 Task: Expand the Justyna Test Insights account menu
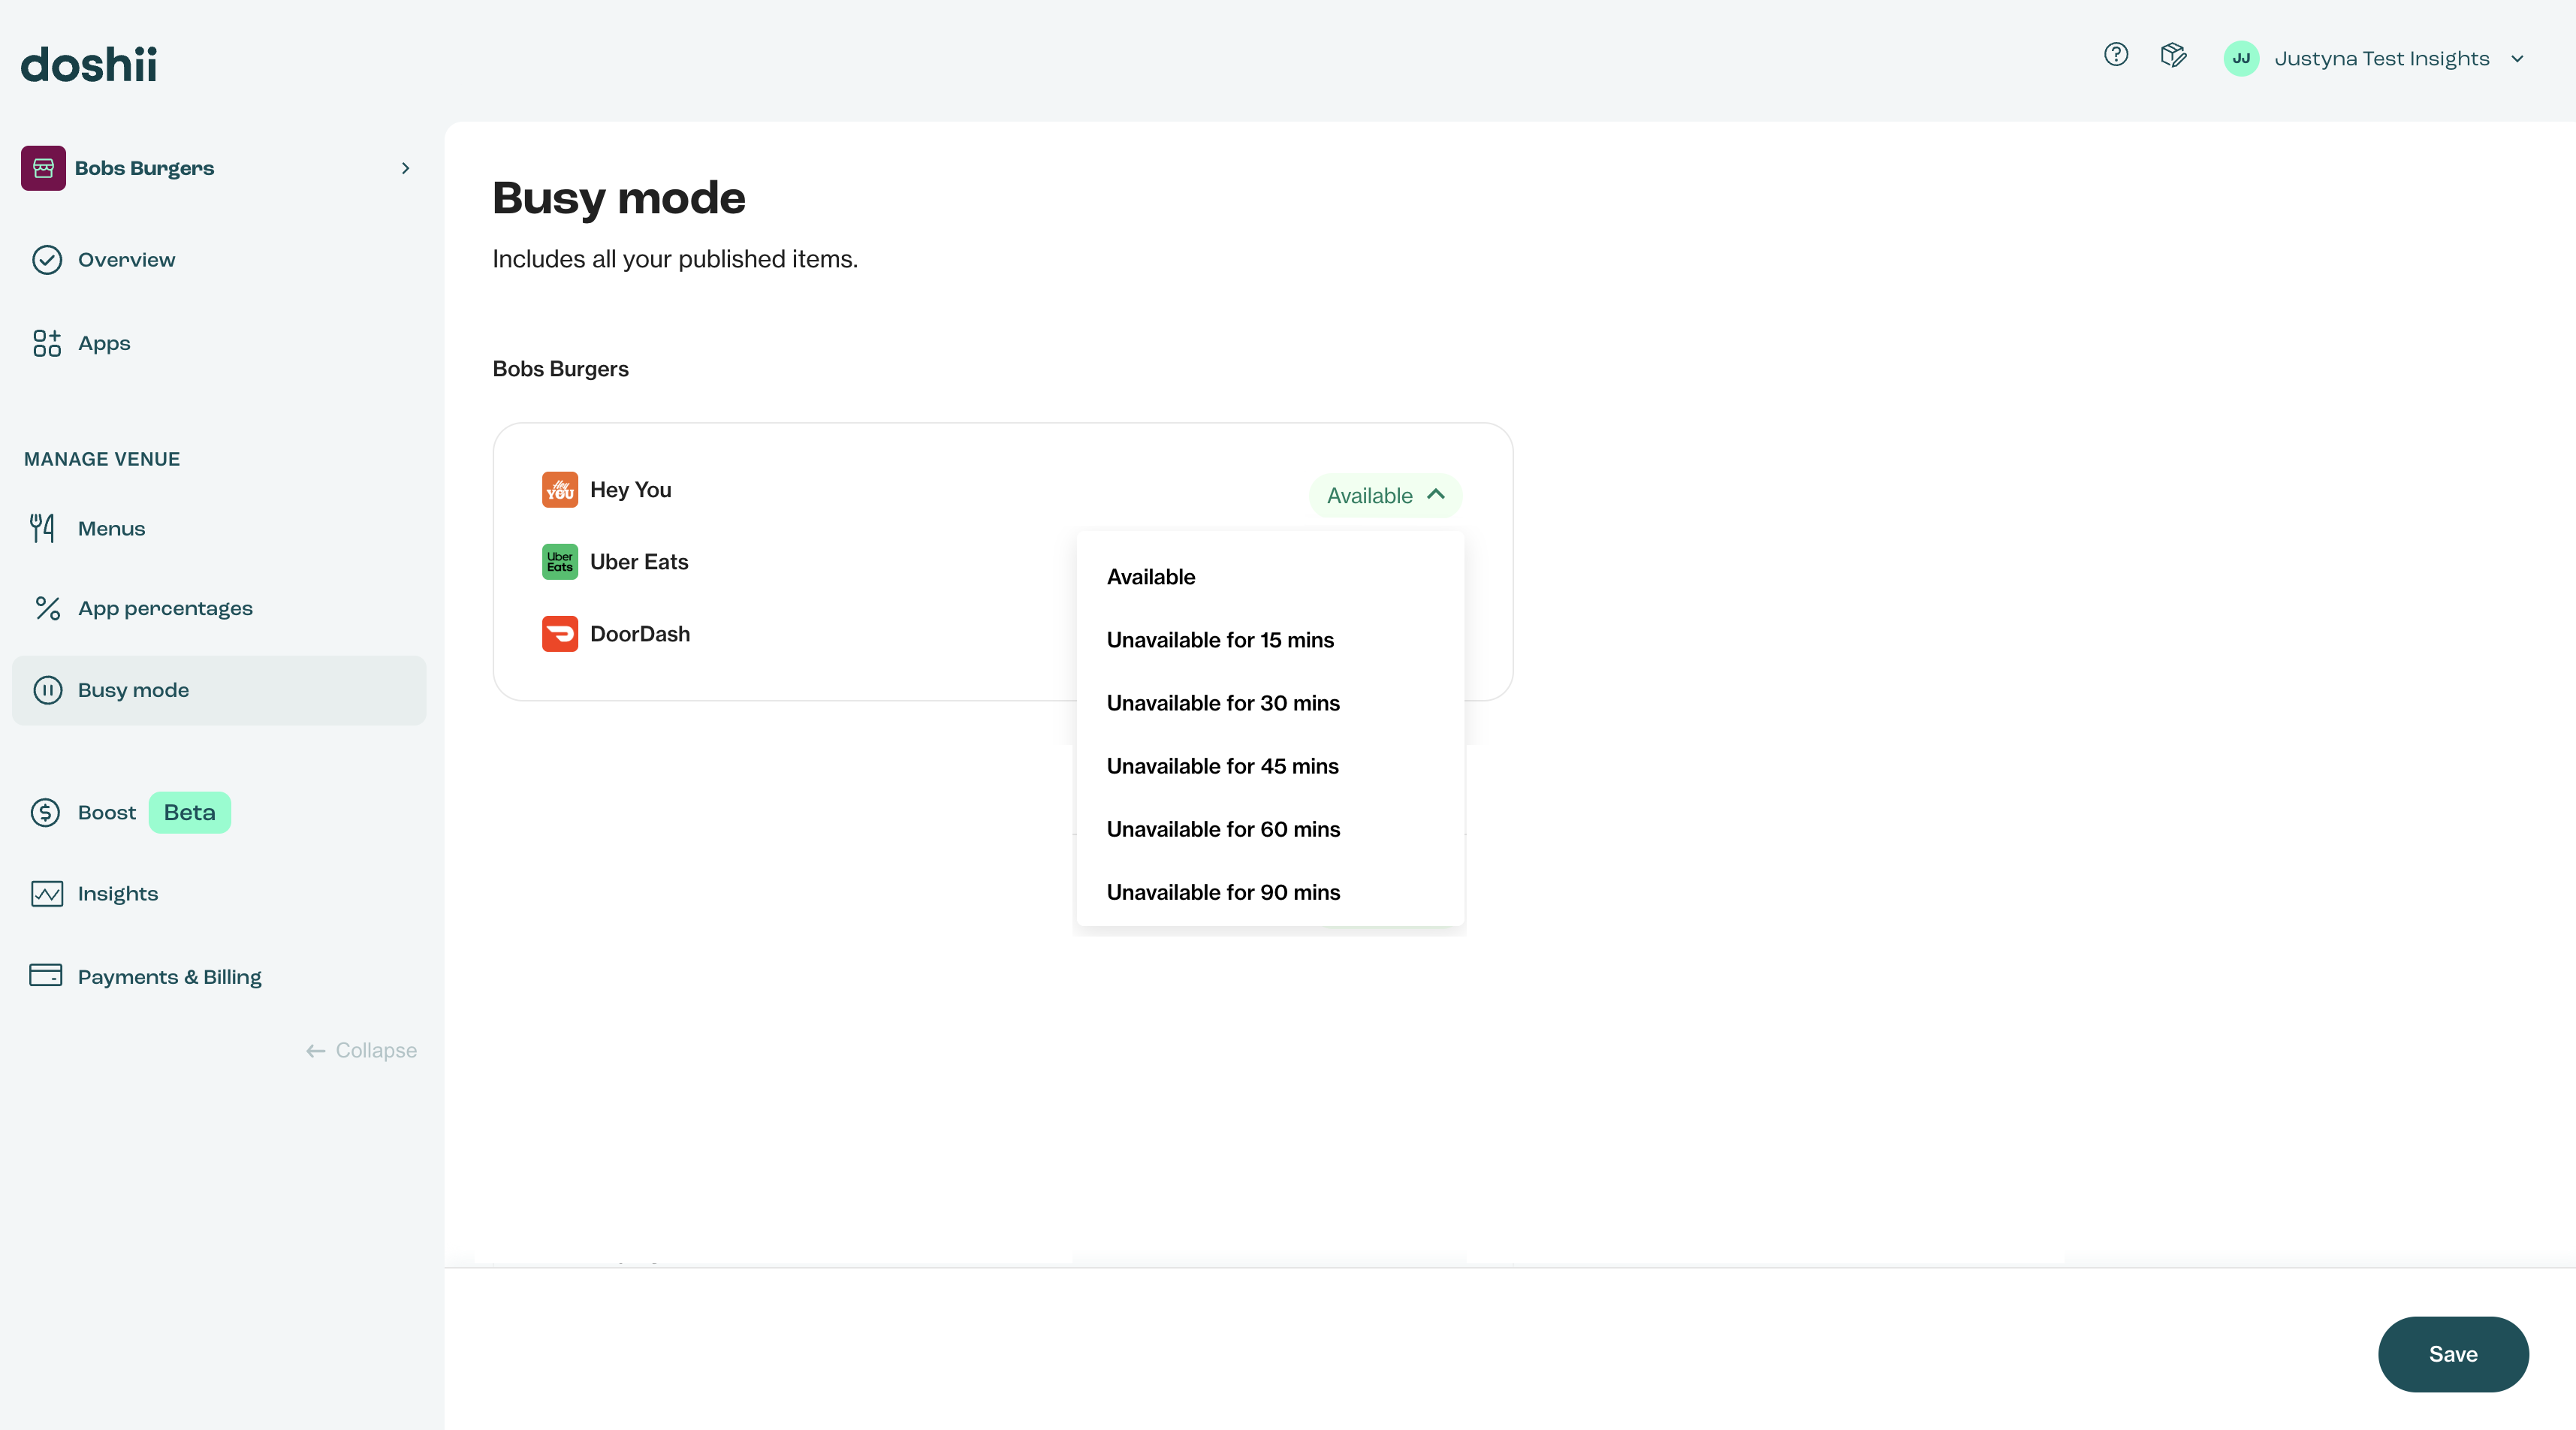click(2517, 59)
